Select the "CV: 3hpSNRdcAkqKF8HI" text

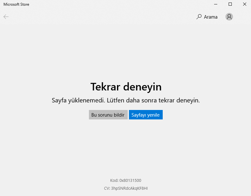(126, 188)
